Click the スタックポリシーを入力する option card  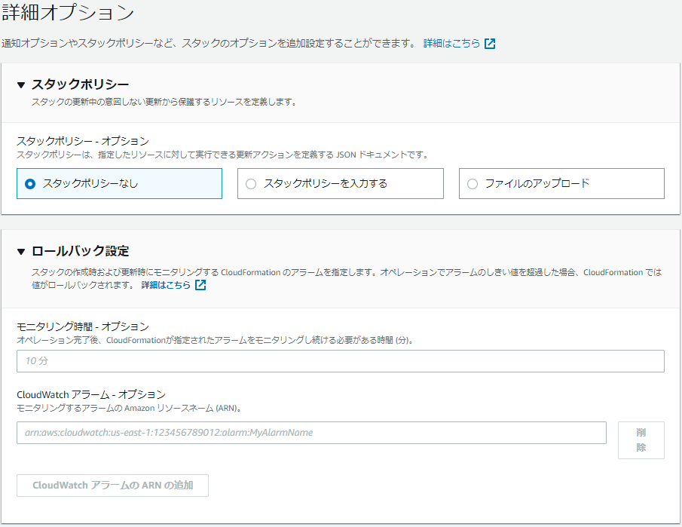(x=340, y=183)
